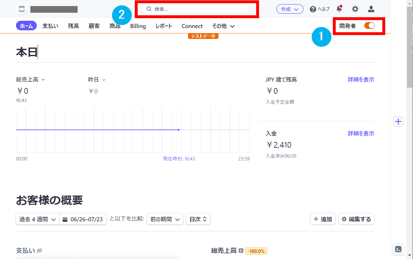
Task: Click the ¥2,410 入金 amount
Action: coord(279,145)
